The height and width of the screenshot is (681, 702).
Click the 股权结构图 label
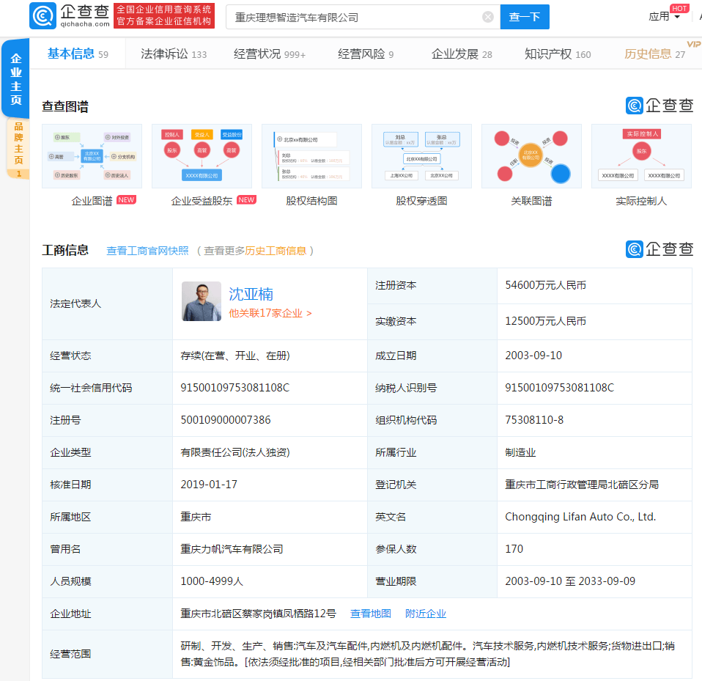(311, 201)
